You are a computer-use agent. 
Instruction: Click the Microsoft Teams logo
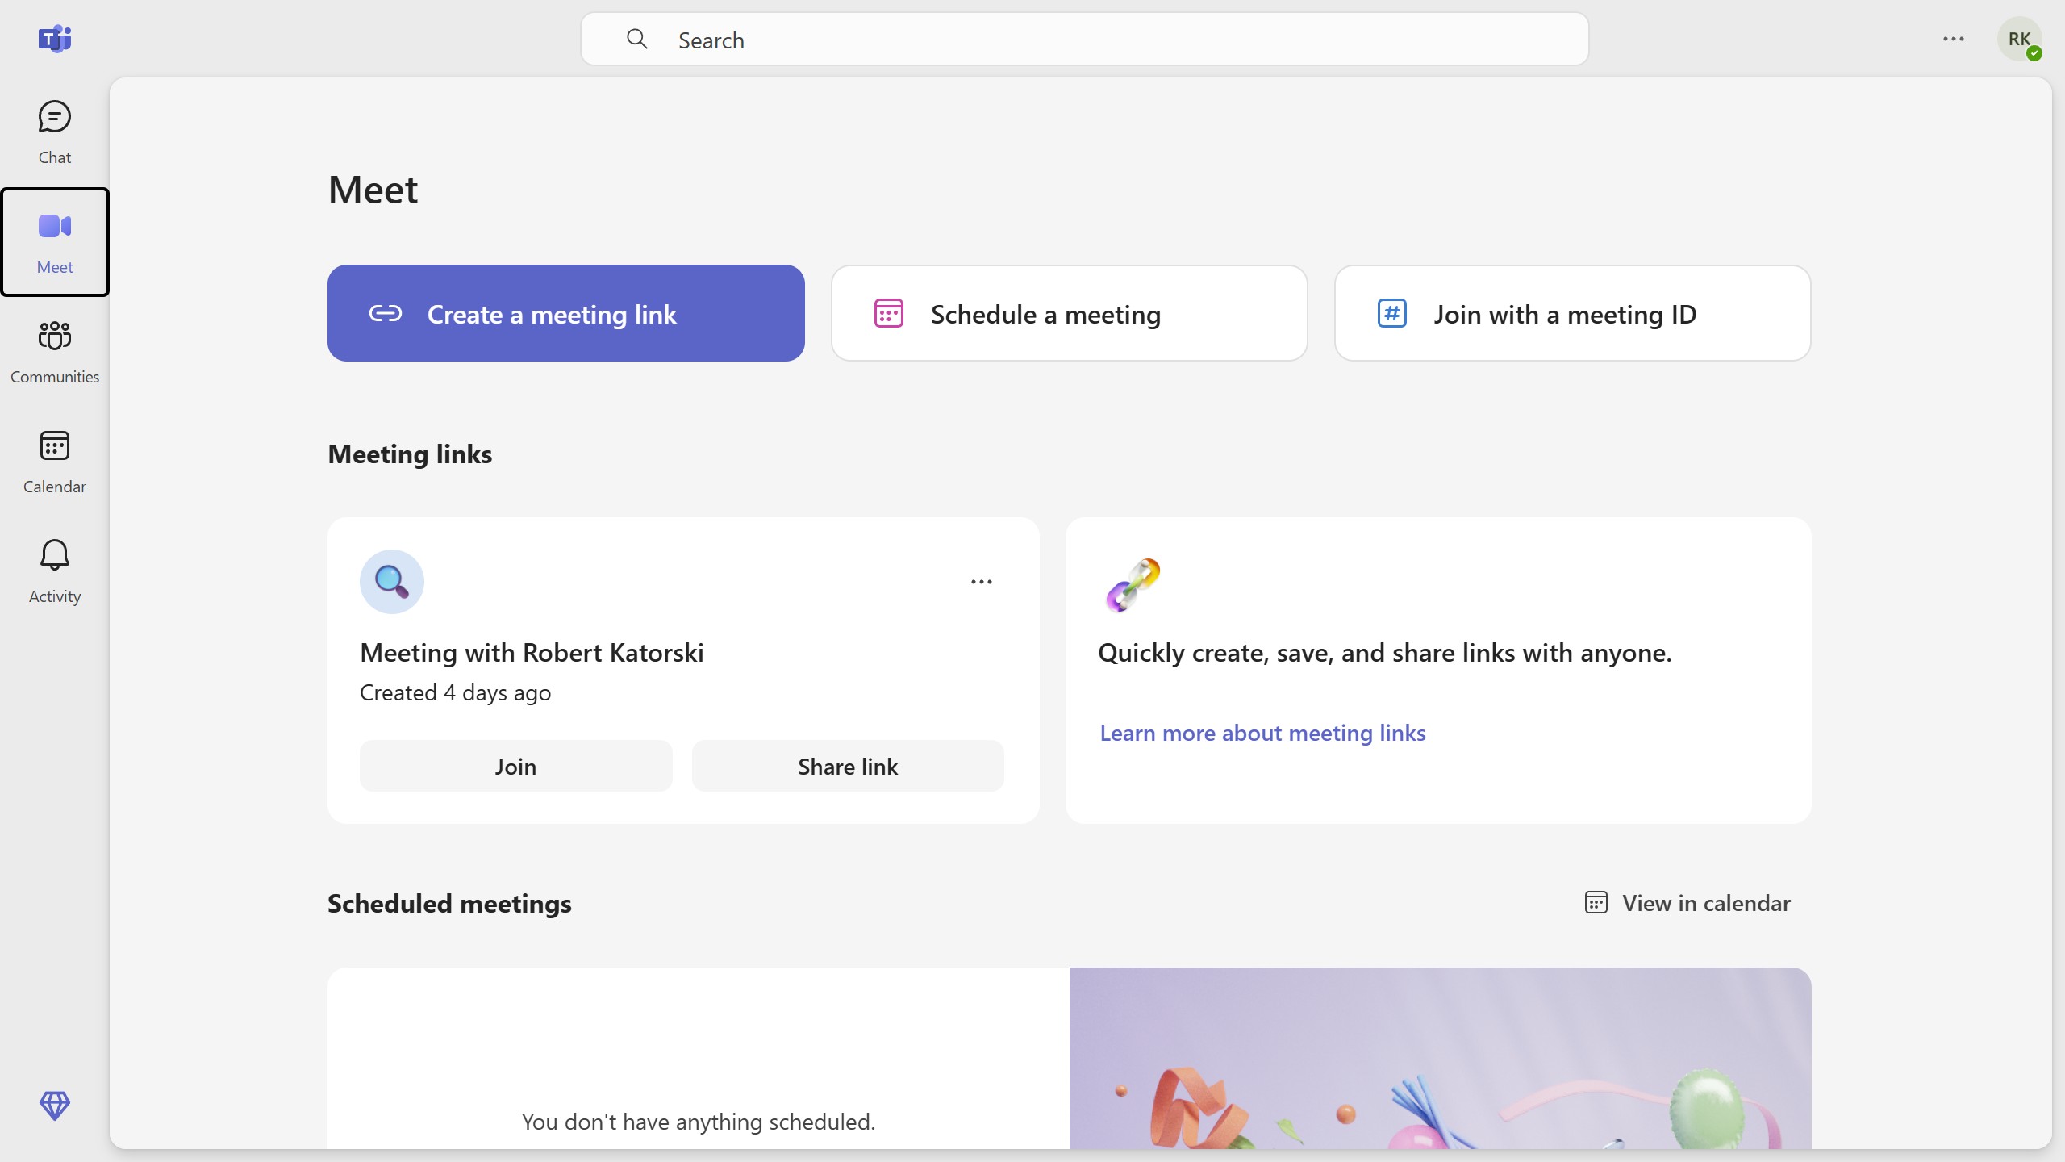pyautogui.click(x=55, y=39)
